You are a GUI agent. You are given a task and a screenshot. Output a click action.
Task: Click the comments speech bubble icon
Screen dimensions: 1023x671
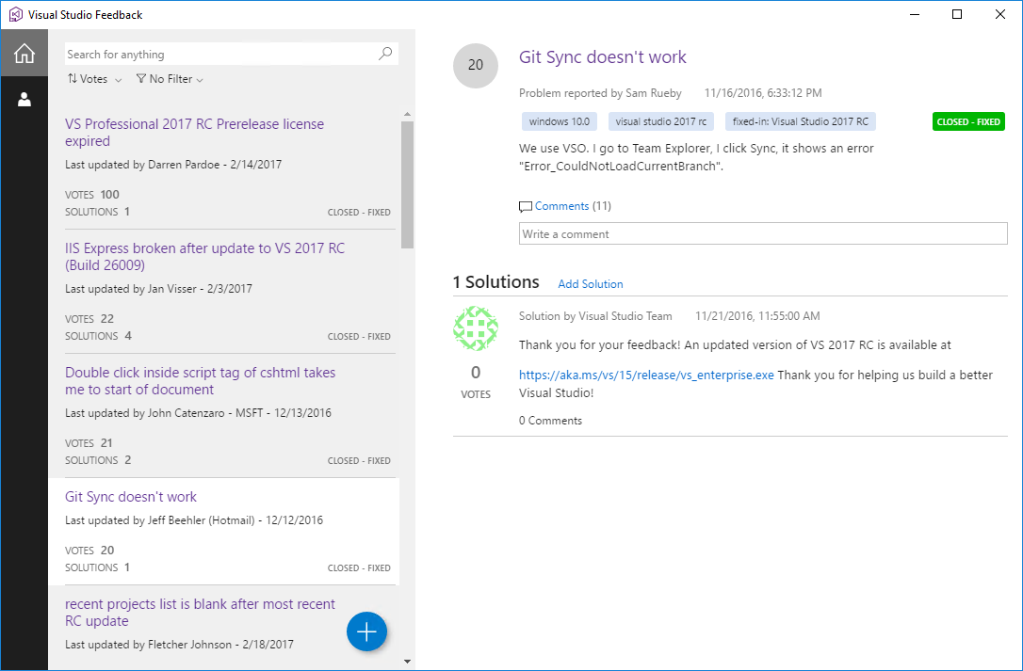[525, 206]
